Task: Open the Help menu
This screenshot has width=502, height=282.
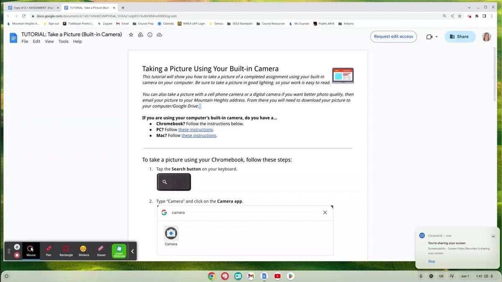Action: [77, 41]
